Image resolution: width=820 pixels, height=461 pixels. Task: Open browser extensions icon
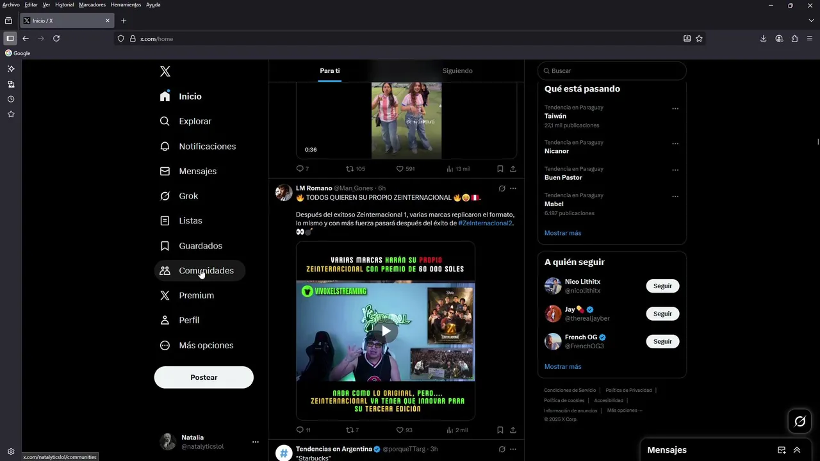pyautogui.click(x=794, y=38)
